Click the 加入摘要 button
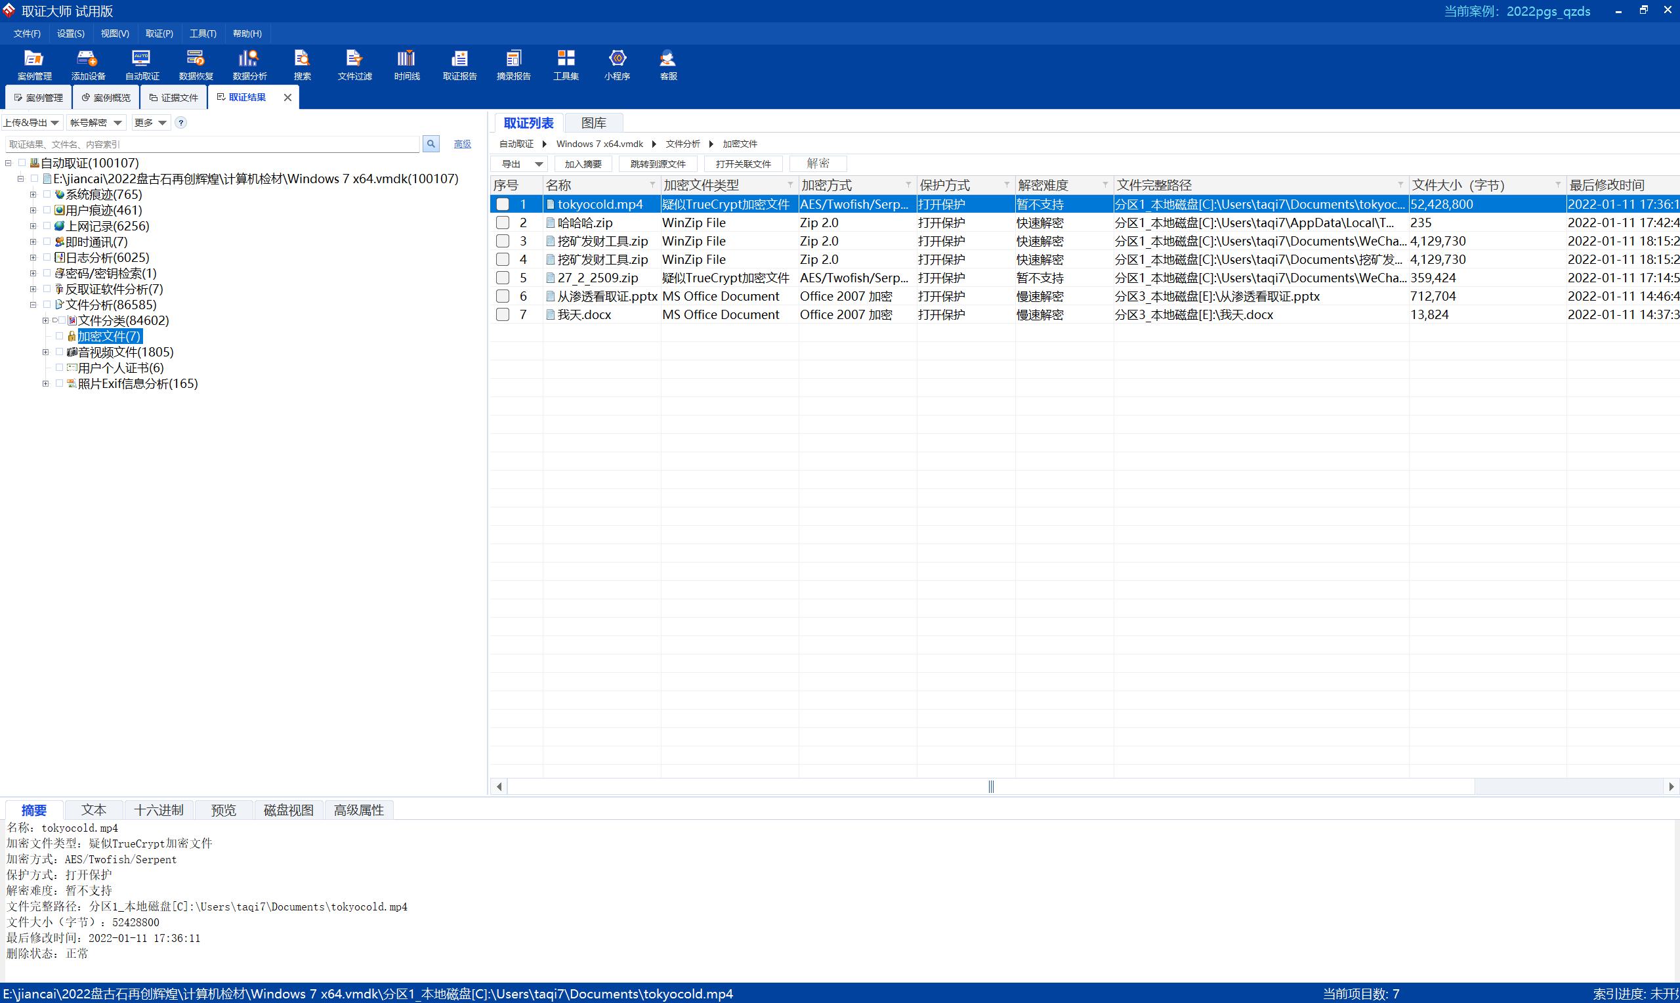The height and width of the screenshot is (1003, 1680). point(583,164)
